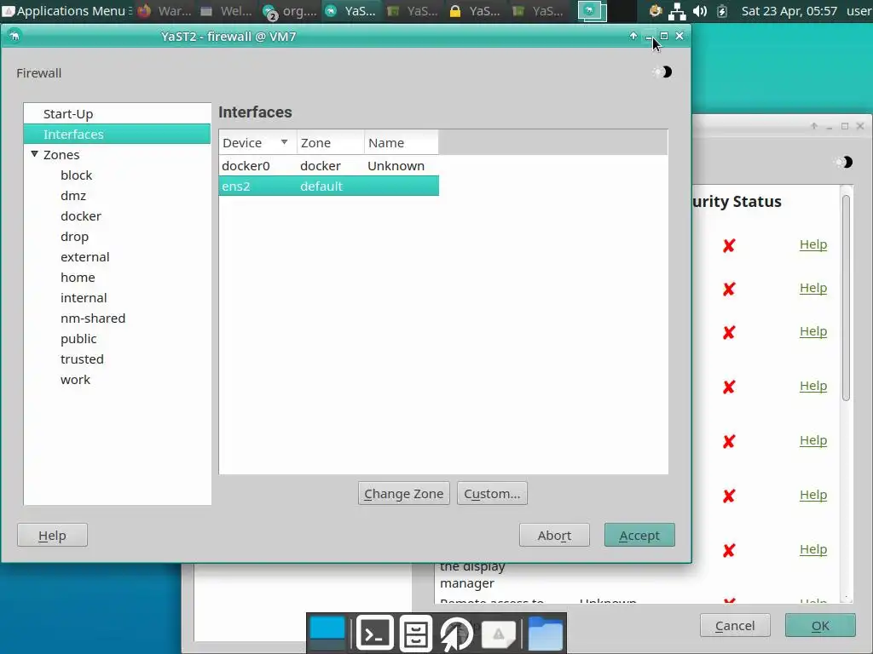Select Start-Up in the firewall sidebar

pyautogui.click(x=117, y=114)
